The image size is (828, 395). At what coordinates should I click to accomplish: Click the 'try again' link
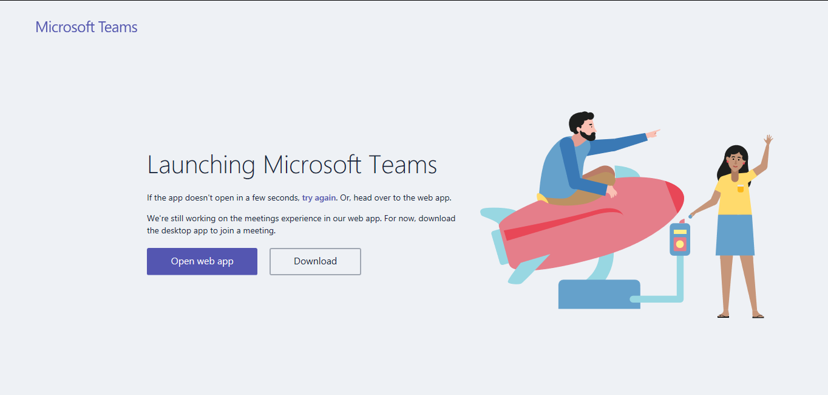click(319, 197)
